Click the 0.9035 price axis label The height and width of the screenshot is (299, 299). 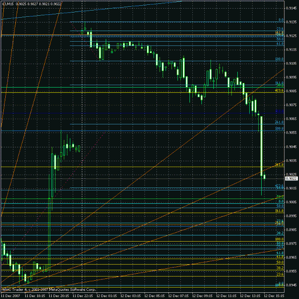291,161
